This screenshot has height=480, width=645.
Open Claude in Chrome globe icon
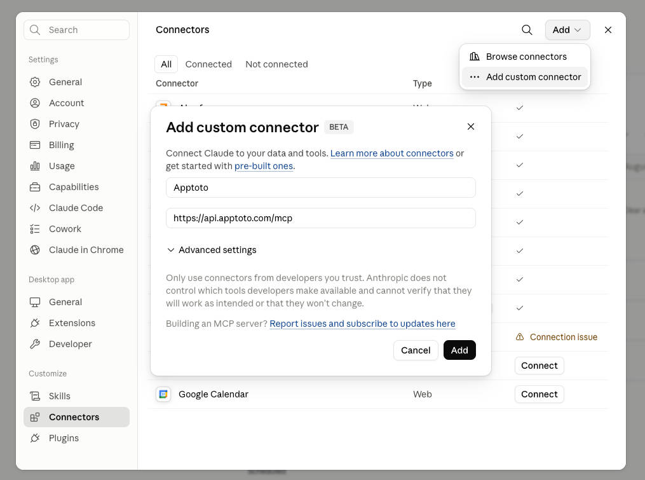point(35,250)
